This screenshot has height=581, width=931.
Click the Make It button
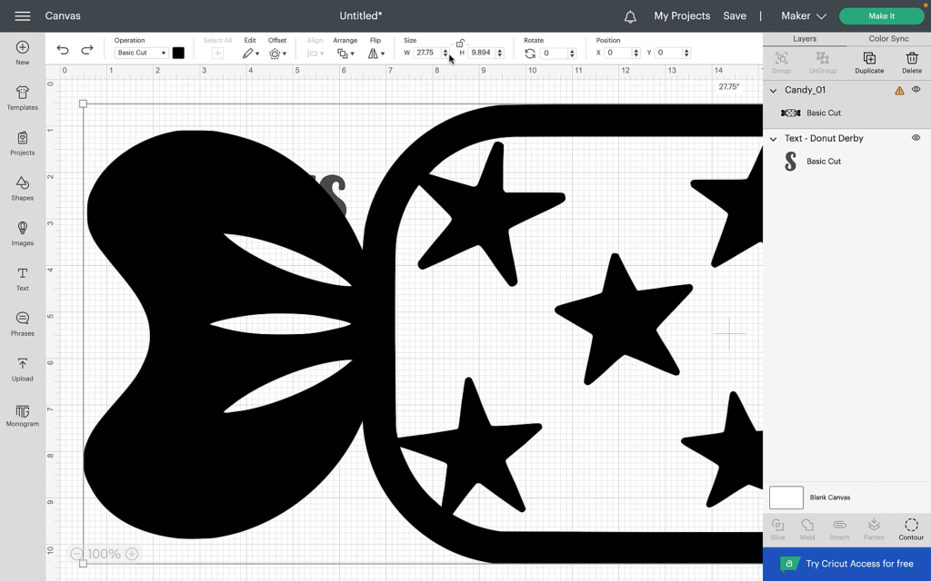pos(881,16)
